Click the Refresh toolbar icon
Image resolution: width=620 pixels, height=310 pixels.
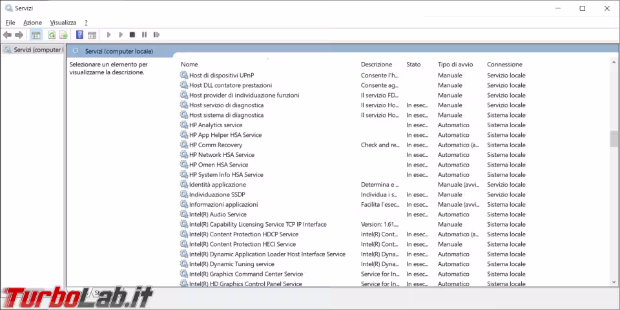(x=52, y=35)
